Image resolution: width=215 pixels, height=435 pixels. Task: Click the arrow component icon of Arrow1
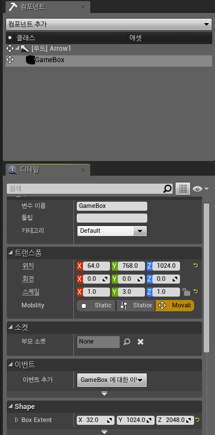tap(25, 49)
